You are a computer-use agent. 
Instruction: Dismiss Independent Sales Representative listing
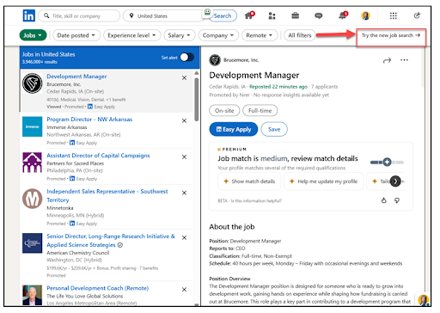(x=184, y=193)
